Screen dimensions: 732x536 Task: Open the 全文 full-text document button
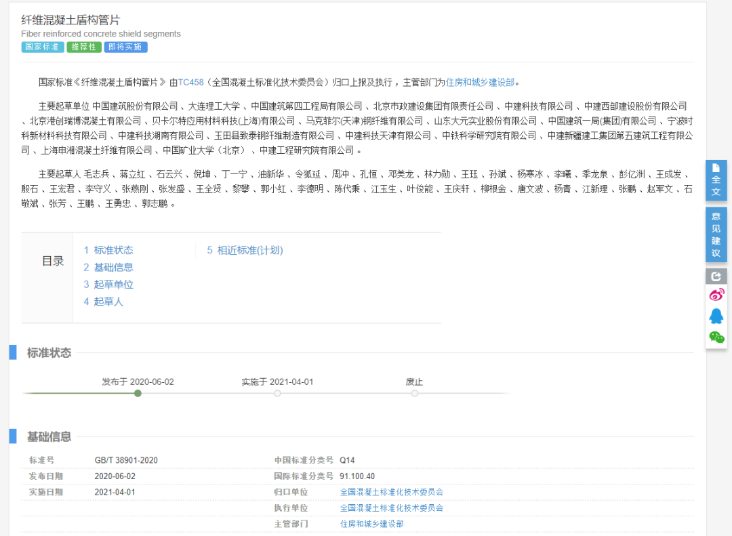pos(716,180)
